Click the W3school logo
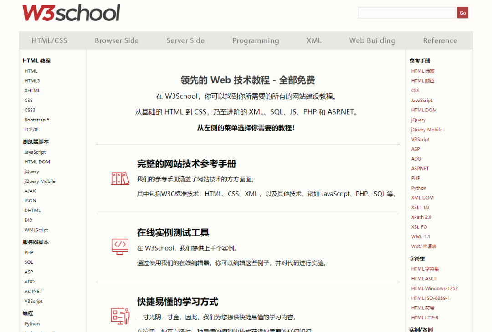Image resolution: width=492 pixels, height=332 pixels. pos(71,13)
